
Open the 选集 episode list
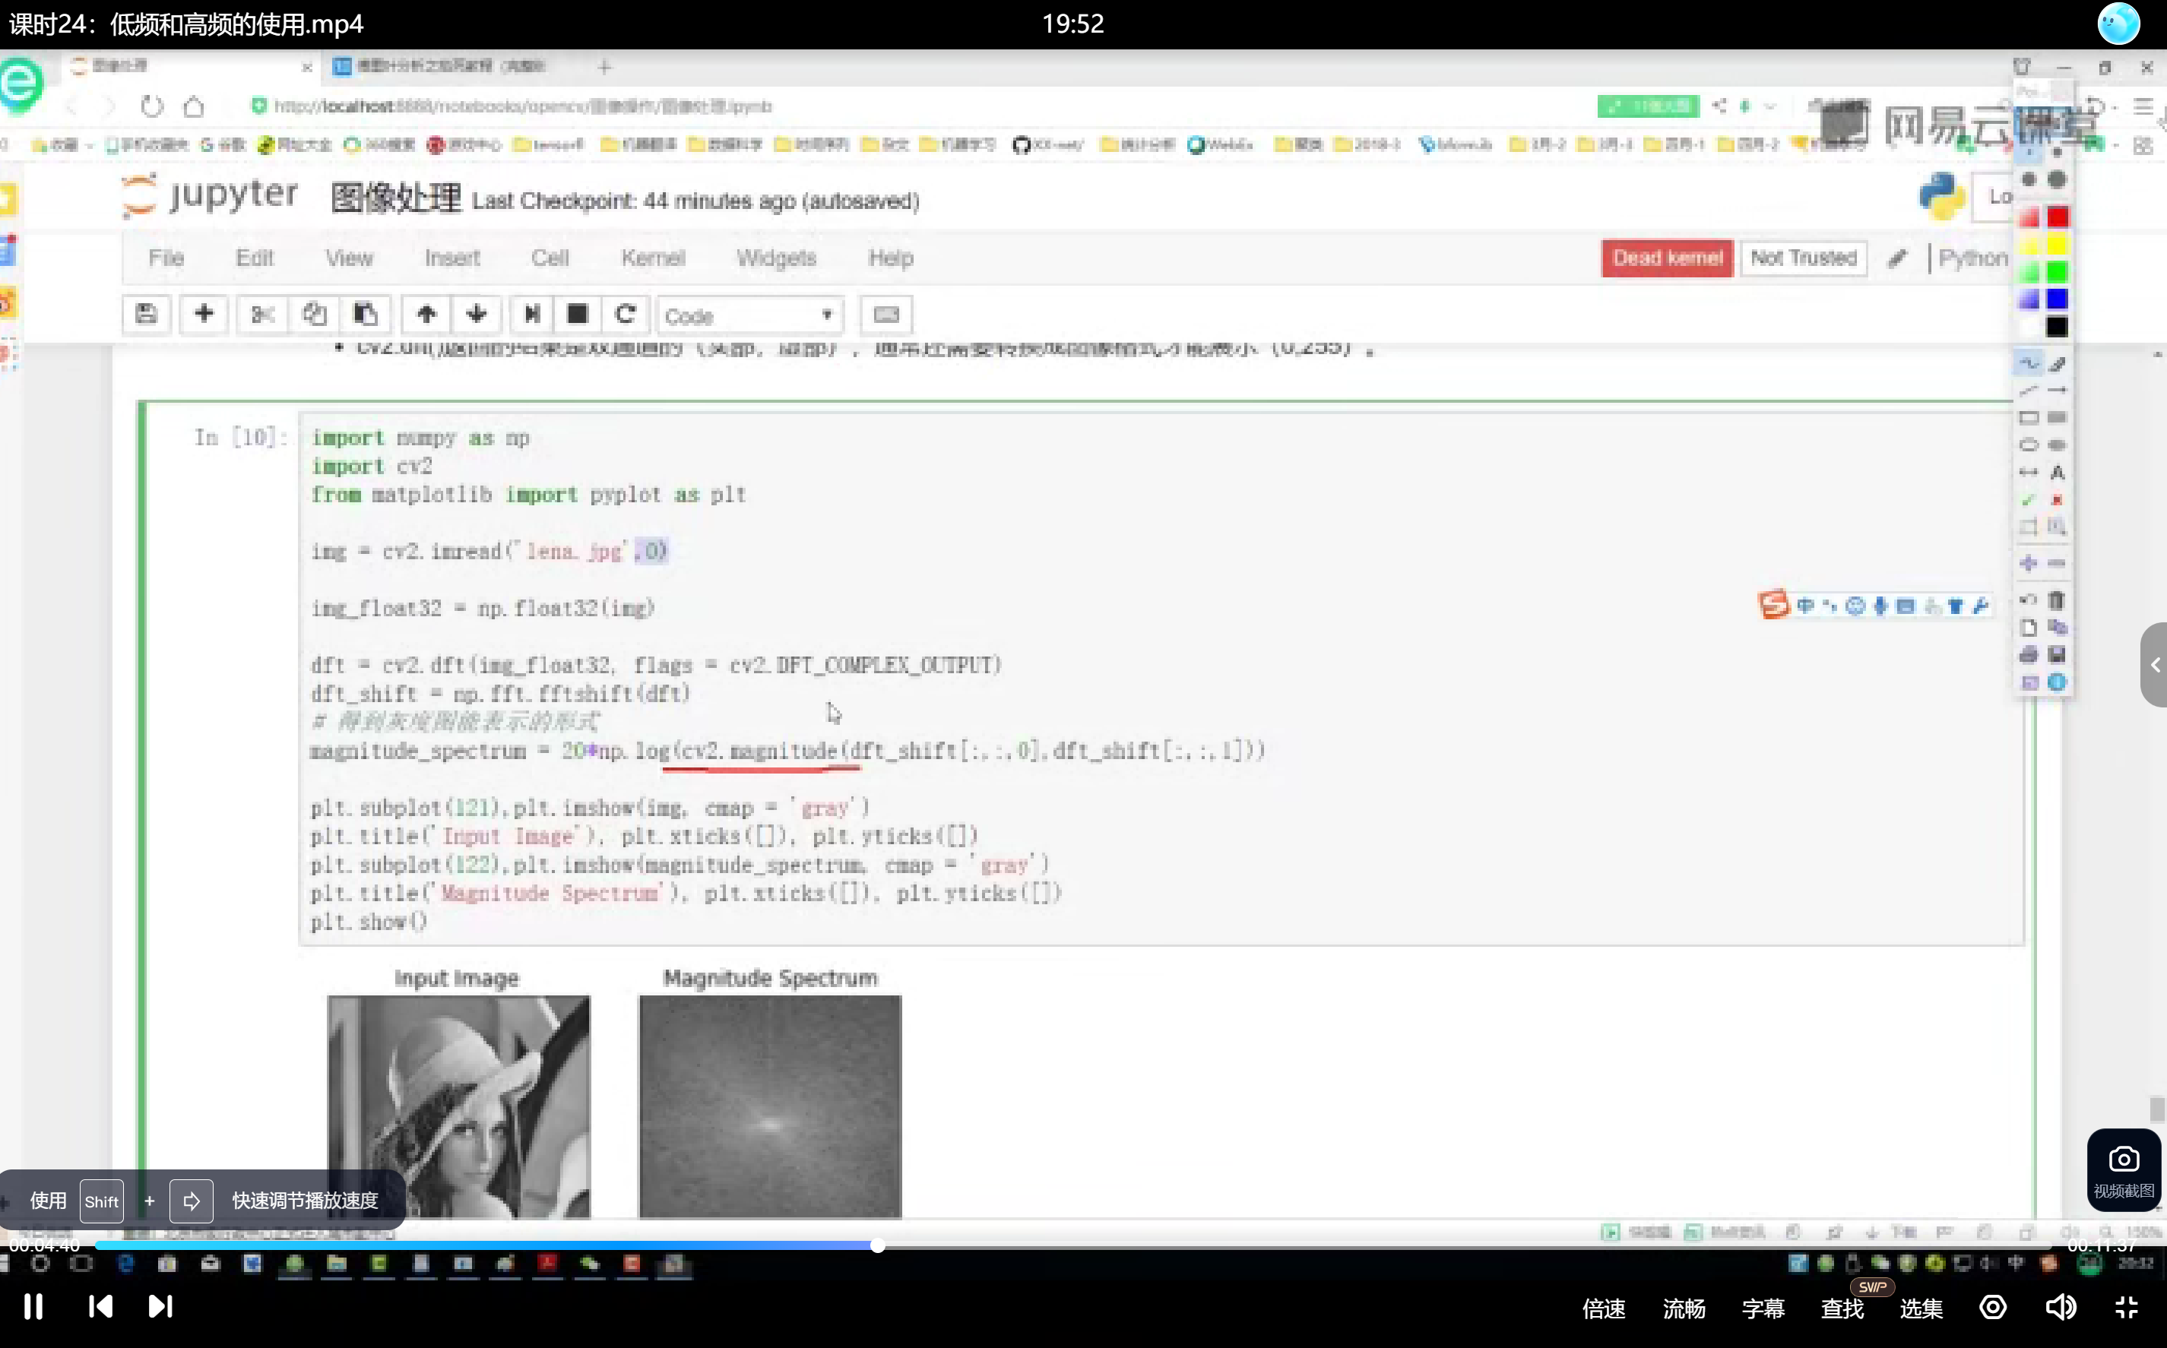click(x=1921, y=1308)
